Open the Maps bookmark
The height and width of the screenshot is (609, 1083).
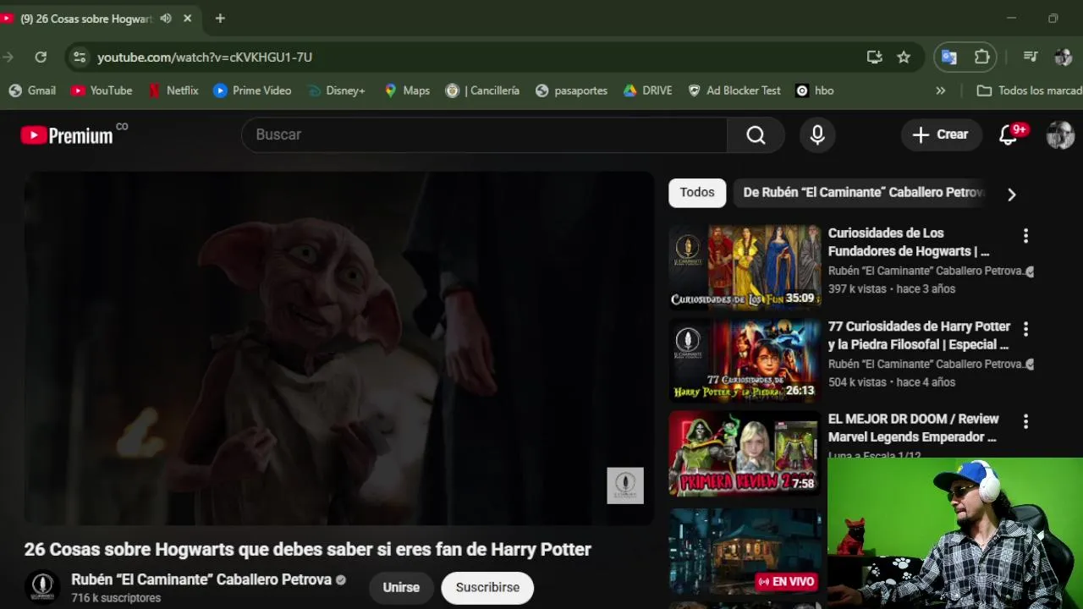[406, 91]
